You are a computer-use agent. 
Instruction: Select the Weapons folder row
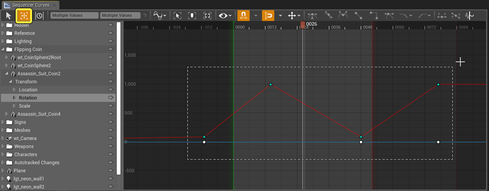pyautogui.click(x=58, y=146)
